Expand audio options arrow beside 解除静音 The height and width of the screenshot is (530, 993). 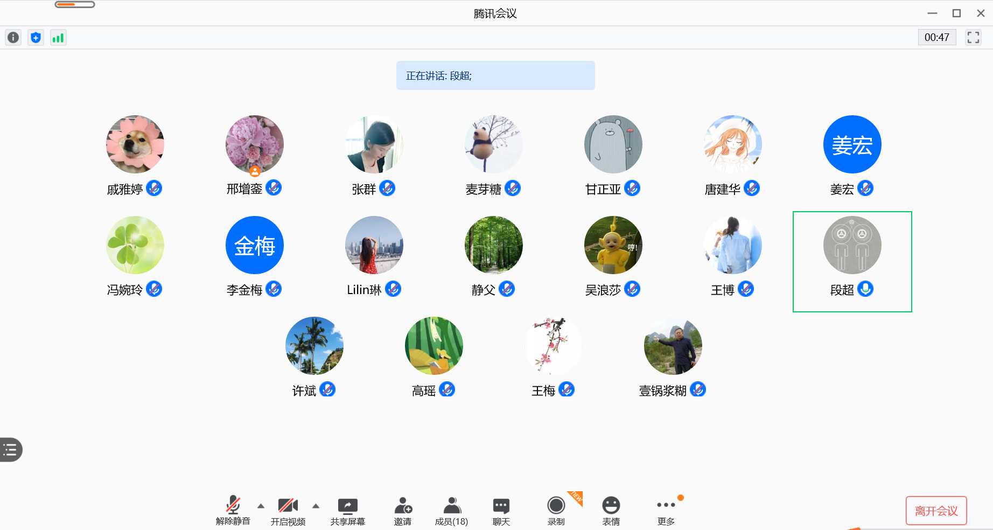261,506
